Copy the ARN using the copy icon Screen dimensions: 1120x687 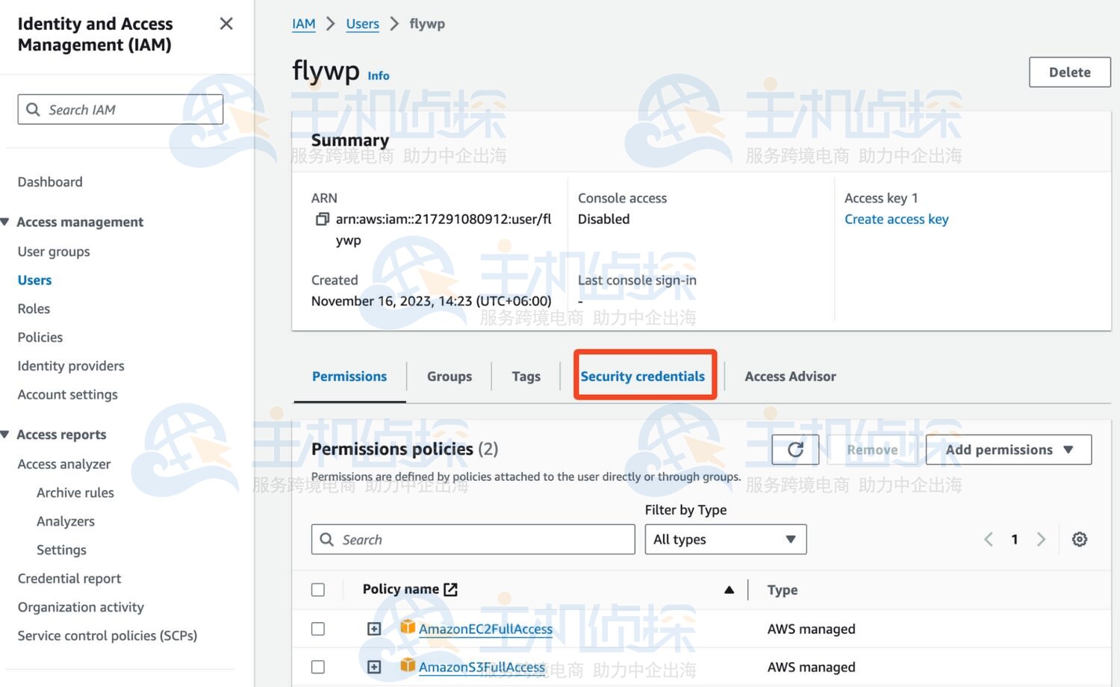point(322,219)
